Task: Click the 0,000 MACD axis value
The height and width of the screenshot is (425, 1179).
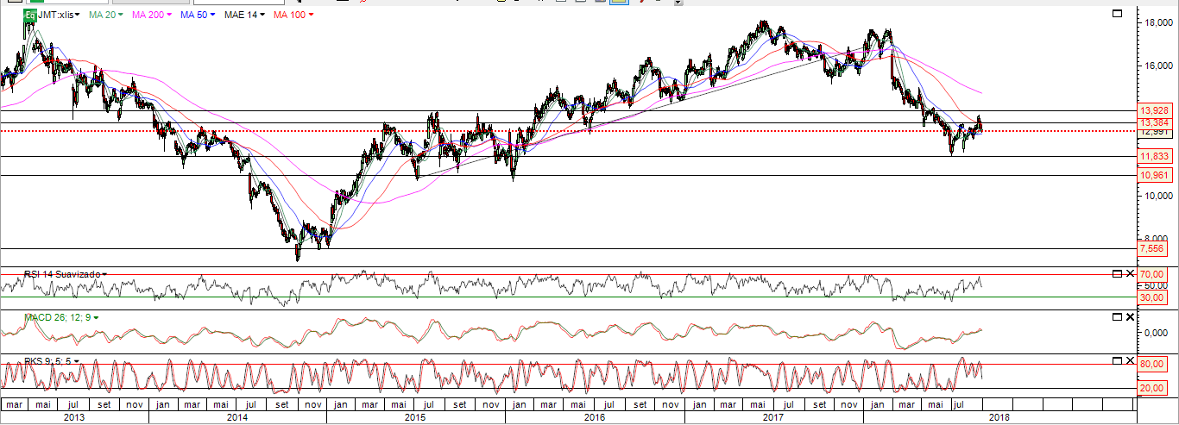Action: (x=1157, y=333)
